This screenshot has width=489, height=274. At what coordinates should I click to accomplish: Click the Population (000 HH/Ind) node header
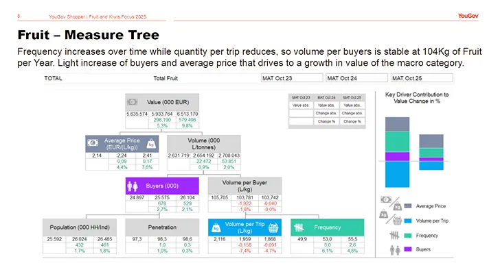coord(81,227)
